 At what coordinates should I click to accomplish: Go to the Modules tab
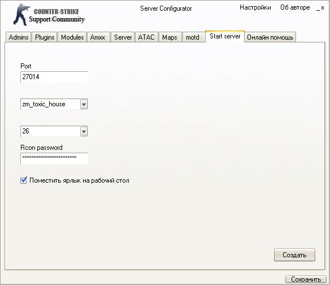point(72,37)
